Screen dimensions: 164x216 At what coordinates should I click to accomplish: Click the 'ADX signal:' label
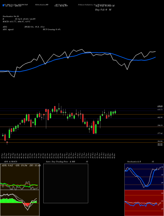pyautogui.click(x=8, y=29)
